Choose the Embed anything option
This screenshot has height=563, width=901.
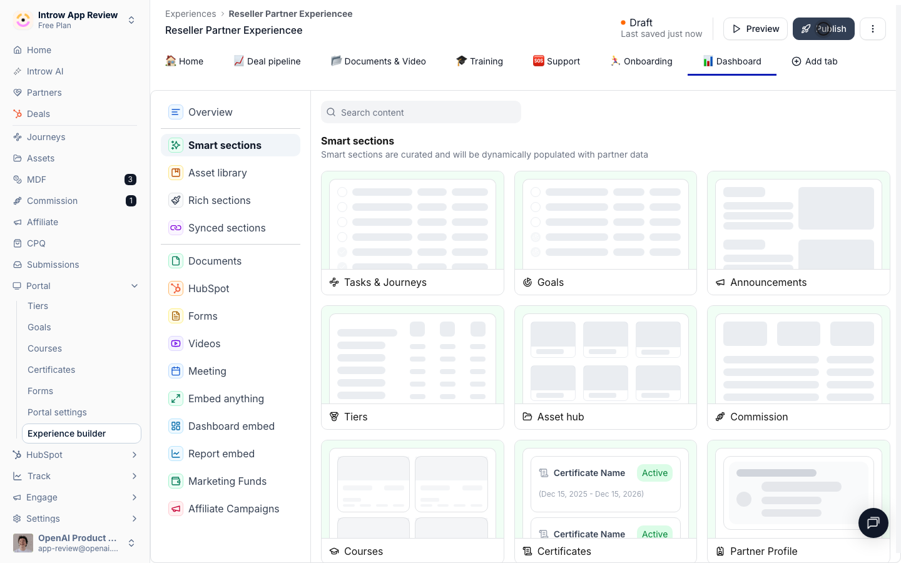230,398
